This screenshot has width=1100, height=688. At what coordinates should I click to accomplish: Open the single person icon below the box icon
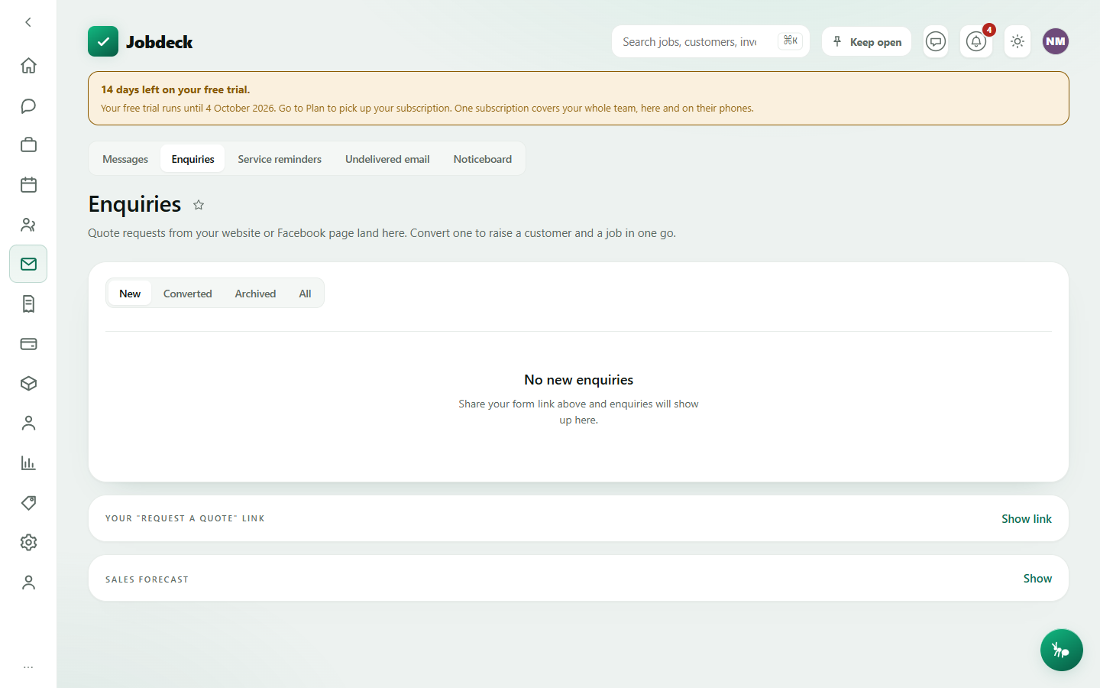pos(28,424)
